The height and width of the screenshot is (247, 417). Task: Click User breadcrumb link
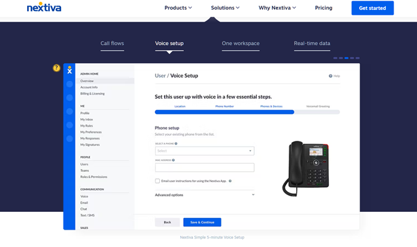point(160,75)
